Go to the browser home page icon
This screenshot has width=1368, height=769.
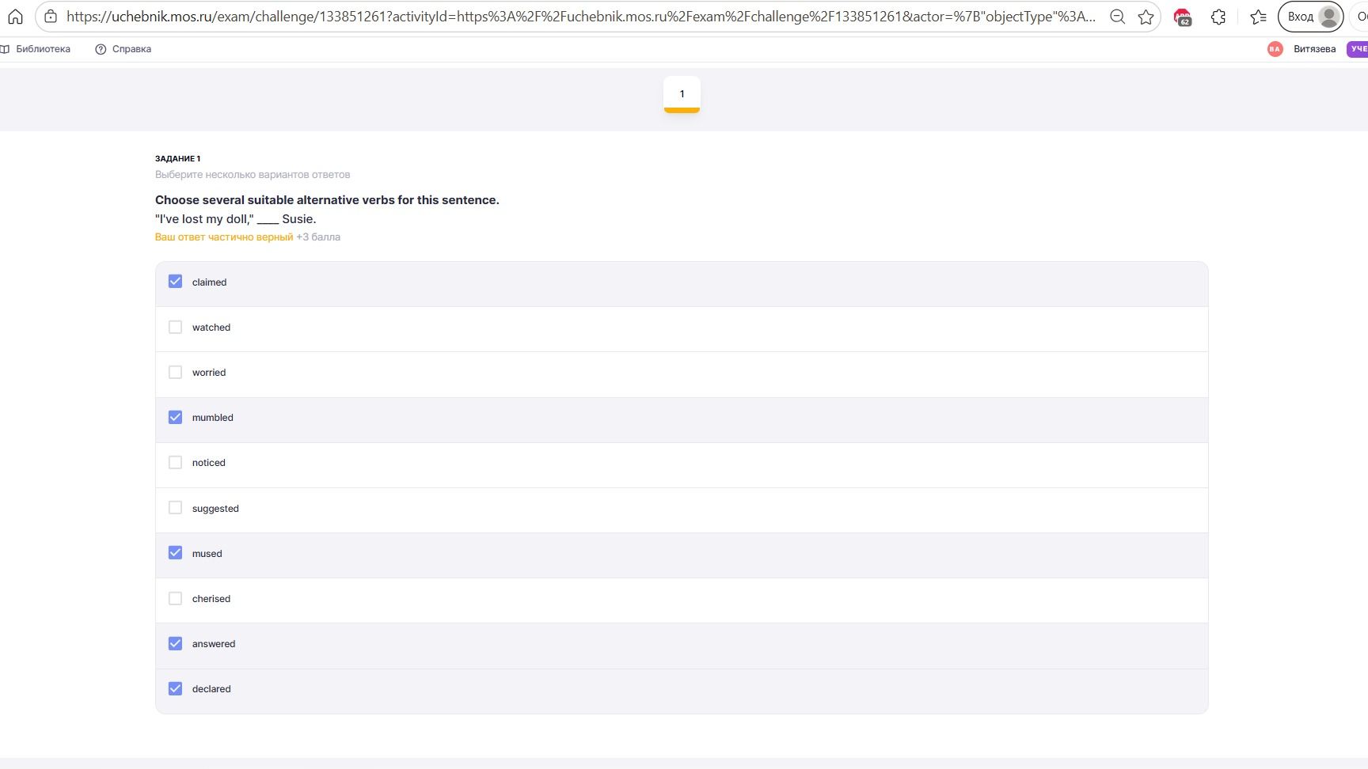(16, 17)
